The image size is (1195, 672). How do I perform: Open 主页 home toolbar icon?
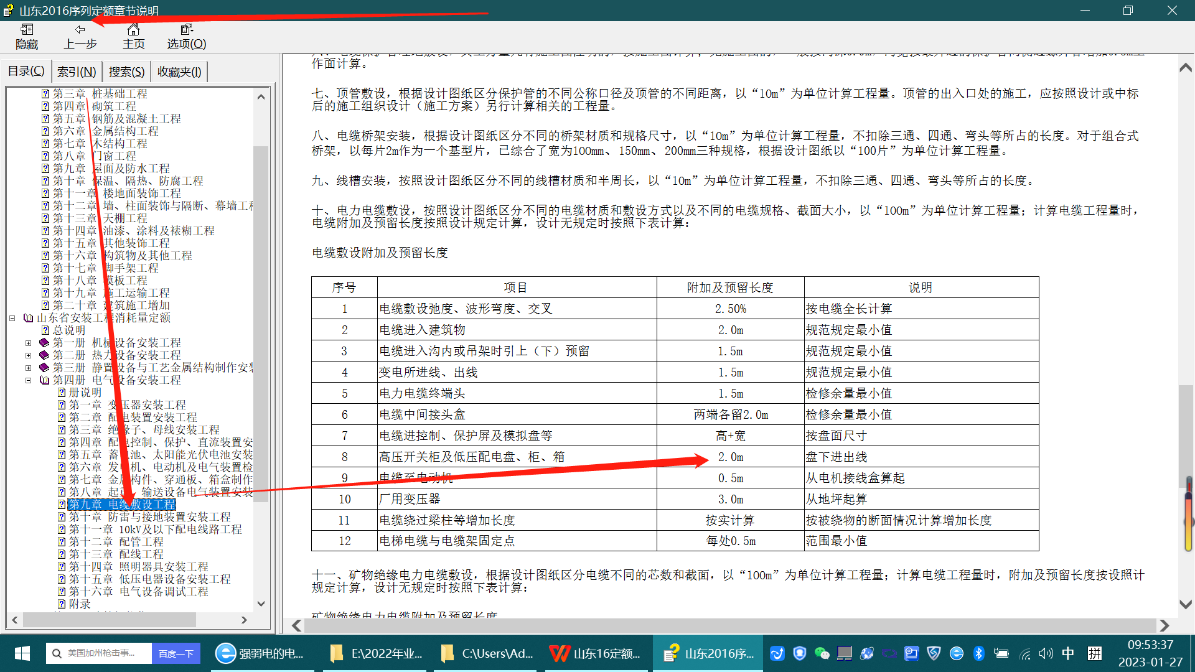coord(133,37)
